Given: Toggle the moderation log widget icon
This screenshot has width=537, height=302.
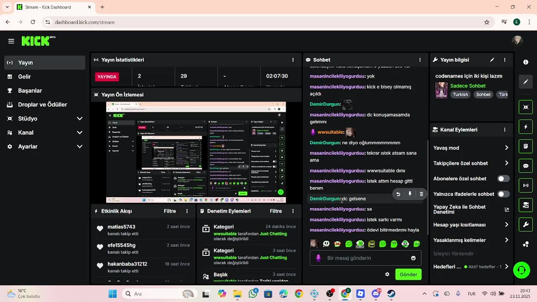Looking at the screenshot, I should pos(526,146).
